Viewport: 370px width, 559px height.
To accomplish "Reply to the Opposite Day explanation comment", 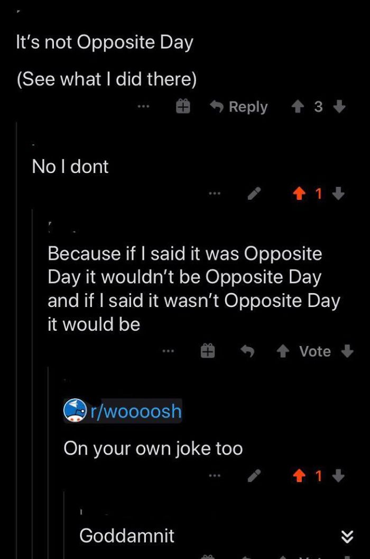I will (x=248, y=350).
